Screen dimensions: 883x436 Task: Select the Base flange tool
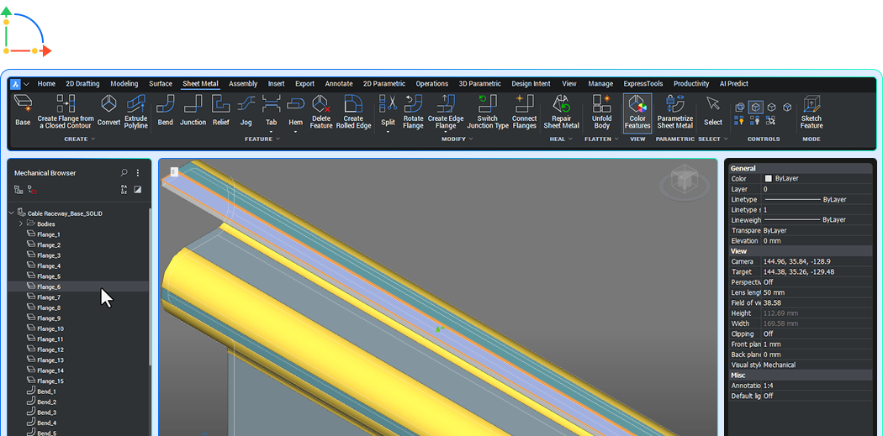tap(23, 110)
